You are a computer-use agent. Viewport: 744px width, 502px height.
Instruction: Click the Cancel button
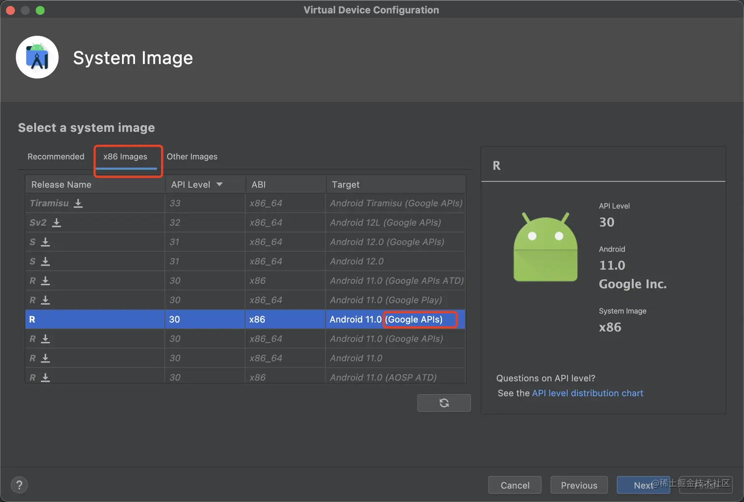[515, 485]
